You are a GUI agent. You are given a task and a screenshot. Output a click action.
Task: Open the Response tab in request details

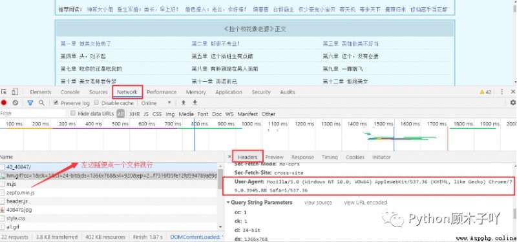click(x=302, y=157)
